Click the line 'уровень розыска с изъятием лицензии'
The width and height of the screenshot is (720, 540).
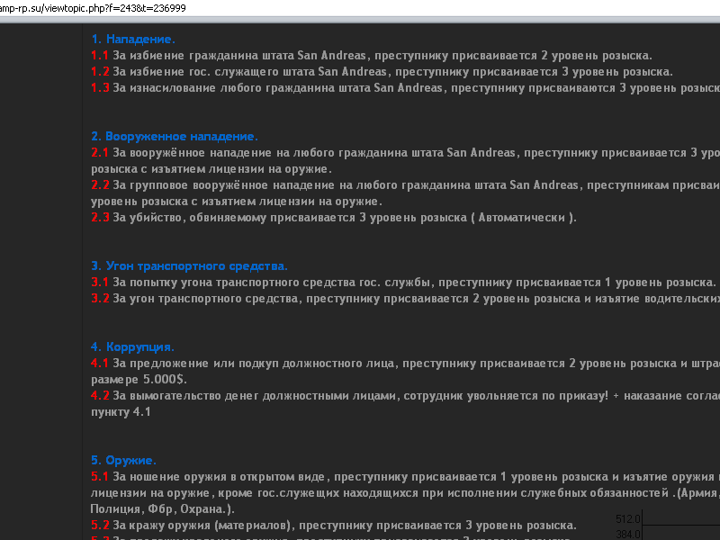tap(237, 201)
